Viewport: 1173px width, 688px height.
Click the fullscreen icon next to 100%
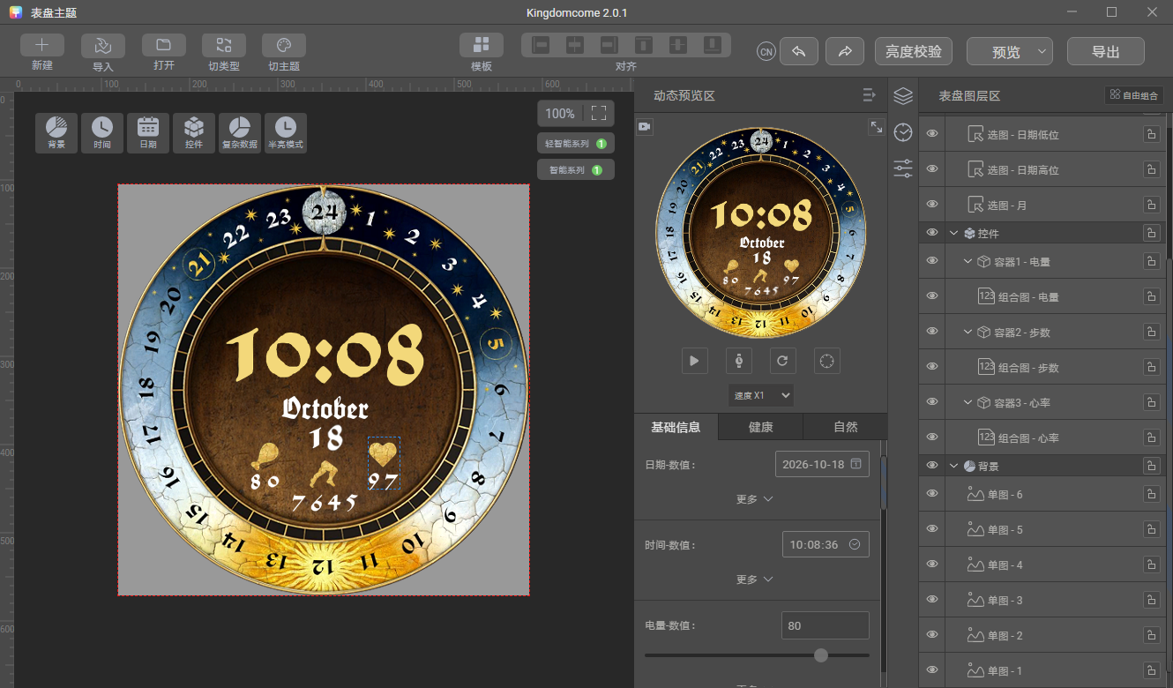[599, 113]
